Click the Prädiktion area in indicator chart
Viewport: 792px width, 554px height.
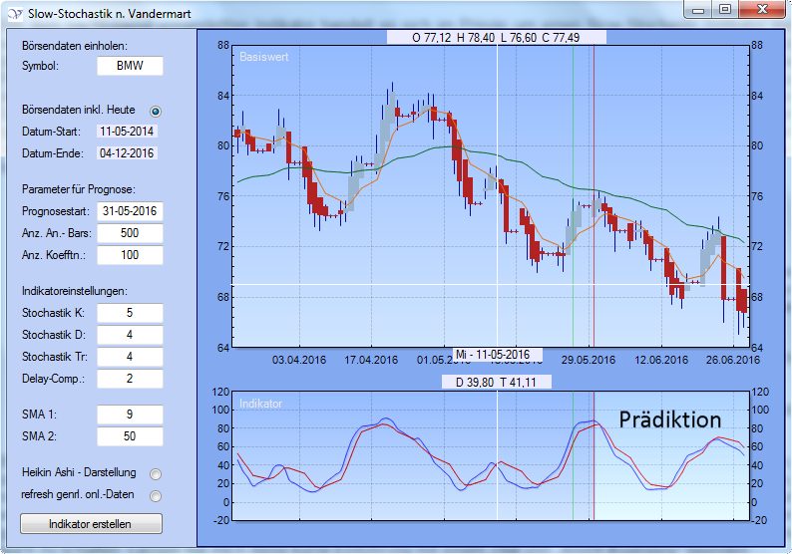tap(670, 420)
